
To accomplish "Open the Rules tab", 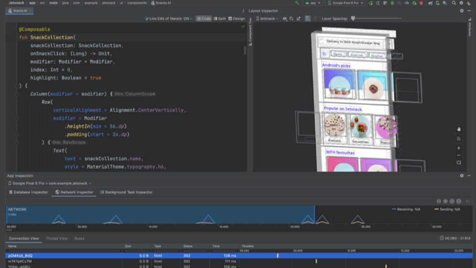I will 79,238.
